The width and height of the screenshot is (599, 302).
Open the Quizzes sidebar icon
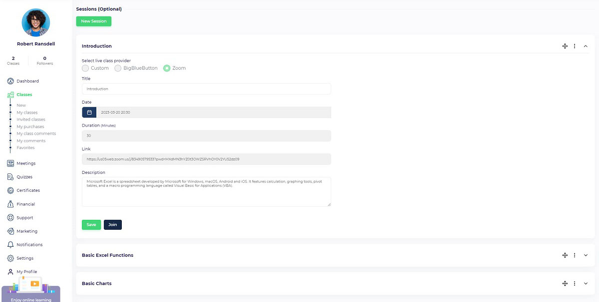click(10, 177)
